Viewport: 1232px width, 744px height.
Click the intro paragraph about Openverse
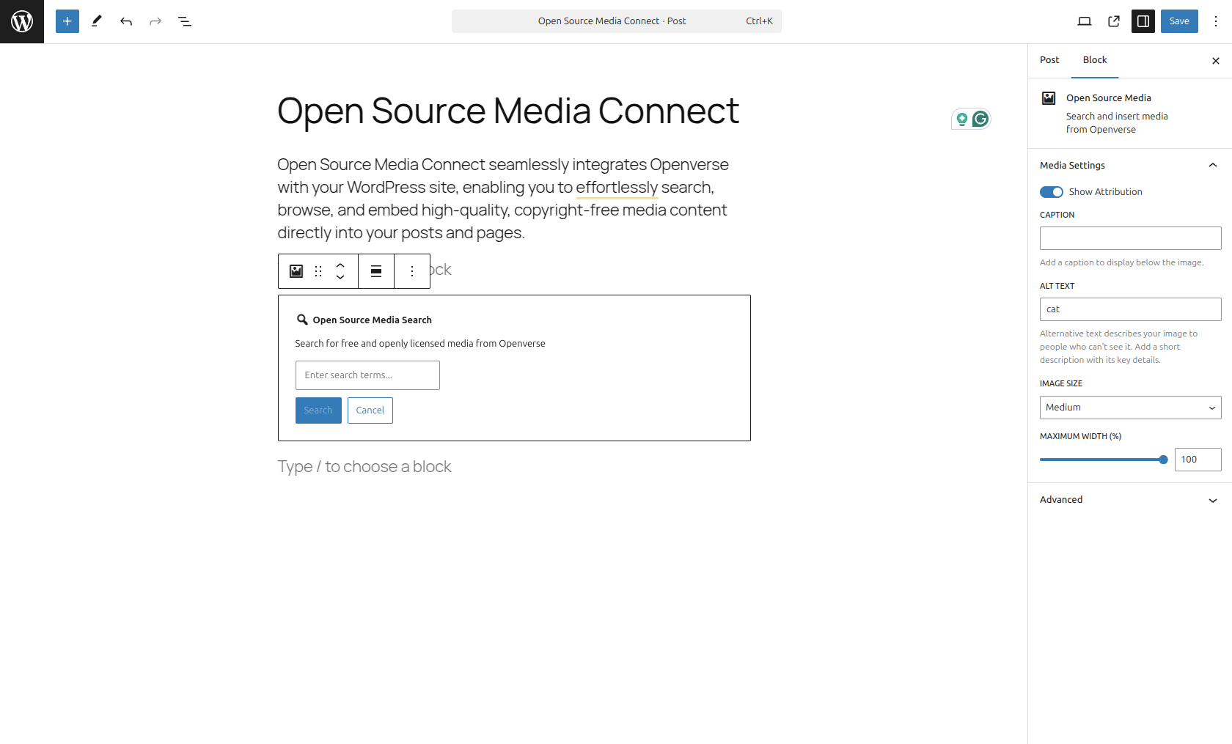[x=503, y=199]
